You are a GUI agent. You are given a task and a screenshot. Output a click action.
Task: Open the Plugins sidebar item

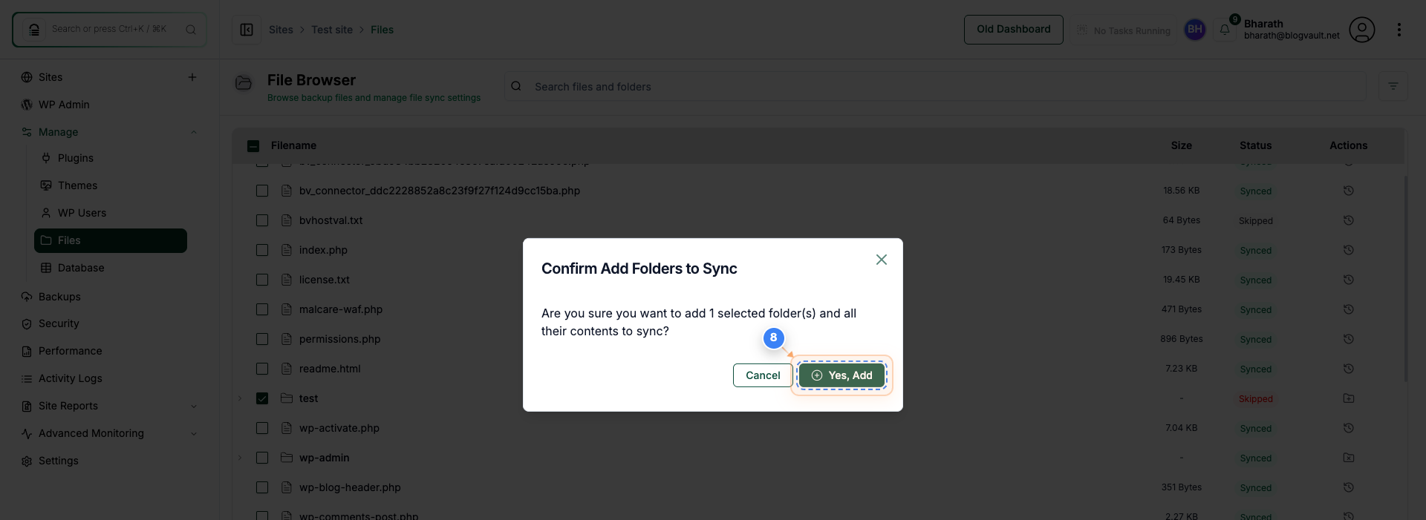point(76,158)
